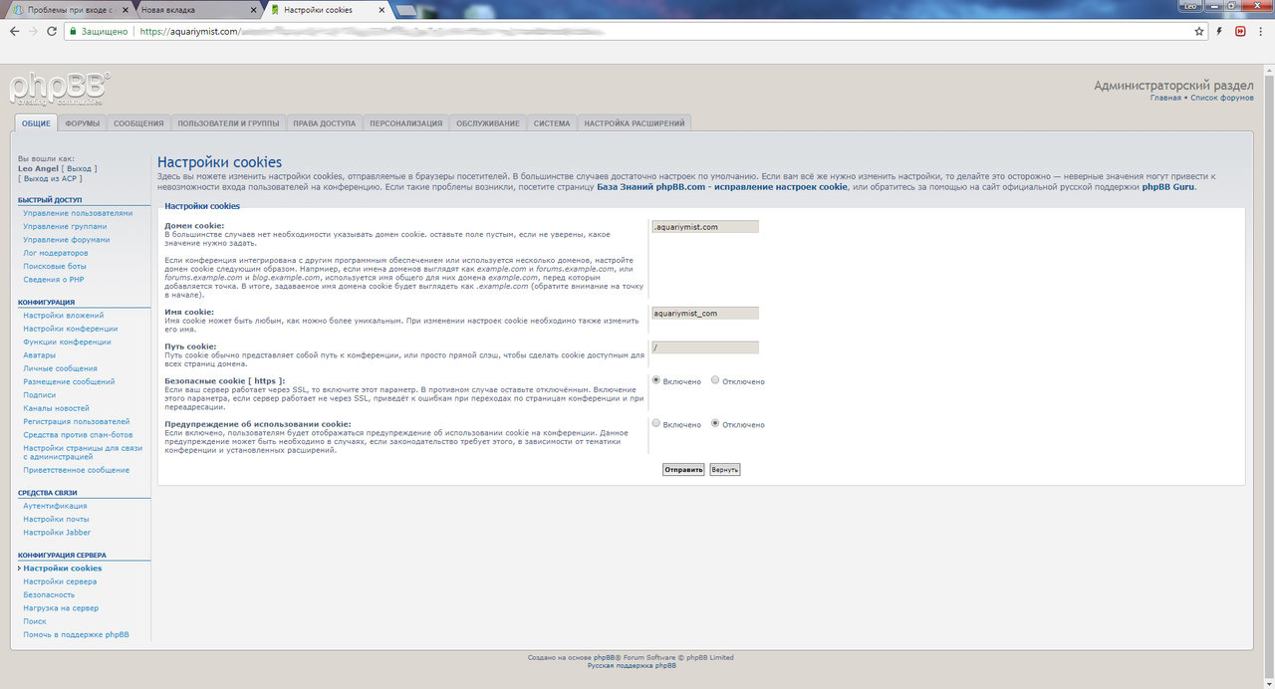1275x689 pixels.
Task: Select 'Отключено' for cookie usage warning
Action: (x=715, y=423)
